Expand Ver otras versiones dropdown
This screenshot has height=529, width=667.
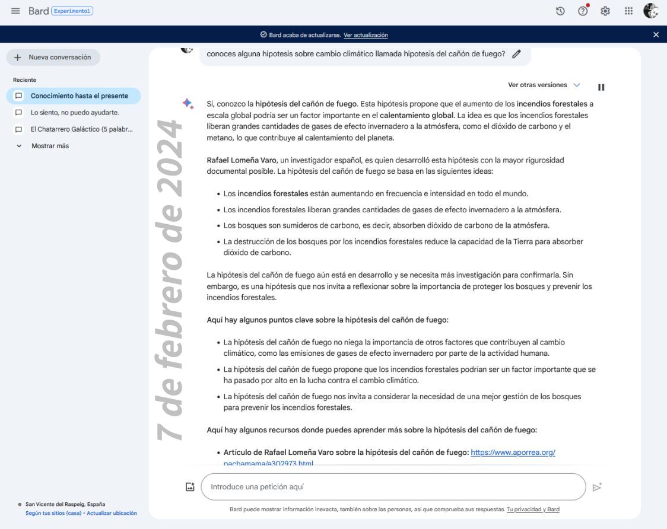tap(544, 85)
